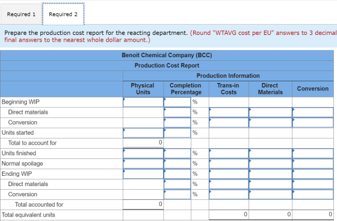
Task: Click first Direct materials Direct Materials cell
Action: click(x=270, y=112)
